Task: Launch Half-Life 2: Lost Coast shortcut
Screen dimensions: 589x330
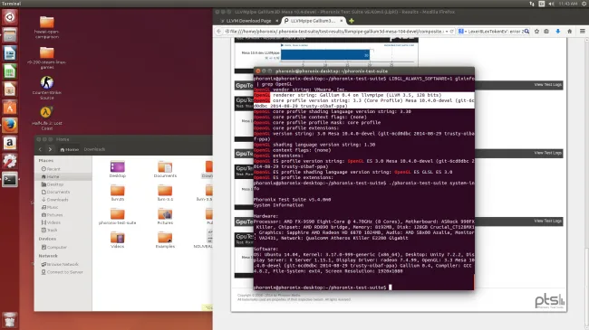Action: coord(46,118)
